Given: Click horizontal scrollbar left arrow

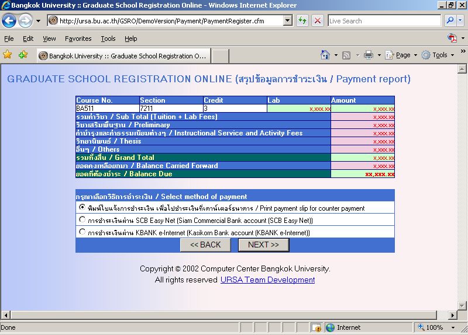Looking at the screenshot, I should pyautogui.click(x=6, y=315).
